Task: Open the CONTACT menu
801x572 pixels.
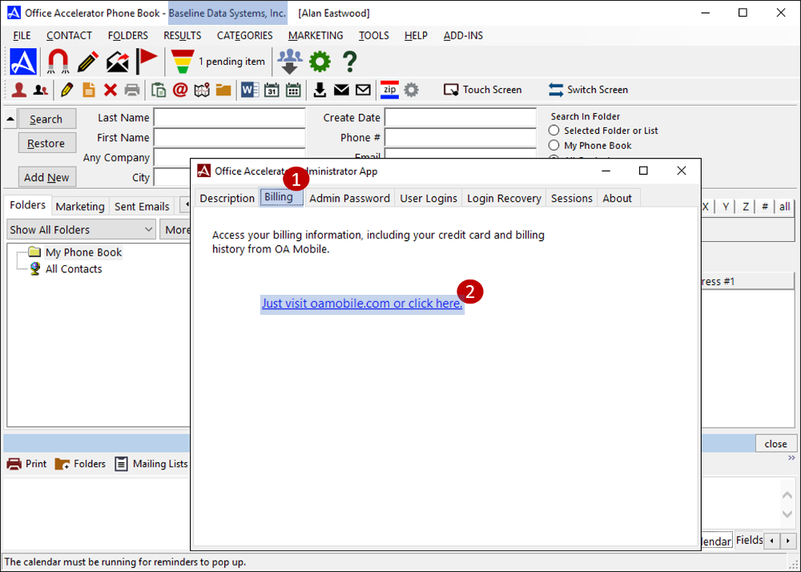Action: [69, 36]
